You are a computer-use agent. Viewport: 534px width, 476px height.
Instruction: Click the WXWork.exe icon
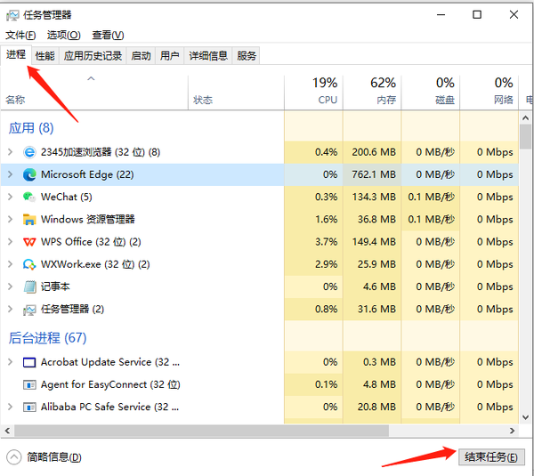pyautogui.click(x=29, y=264)
